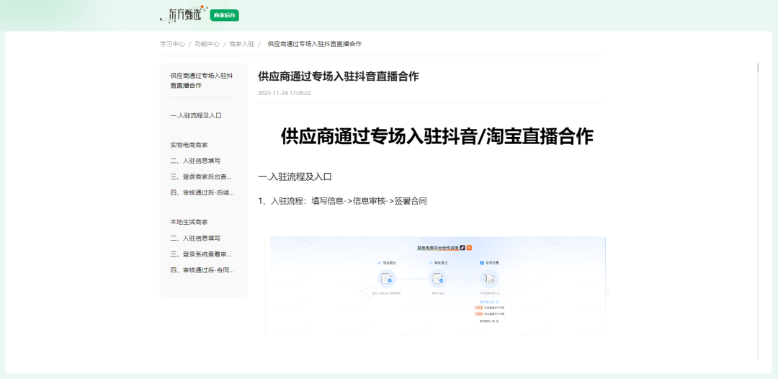Click the body heading 一.入驻流程及入口
The image size is (778, 379).
tap(295, 177)
